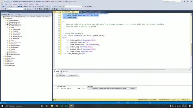Image resolution: width=193 pixels, height=108 pixels.
Task: Click the Time Series (5min) result cell
Action: tap(72, 88)
